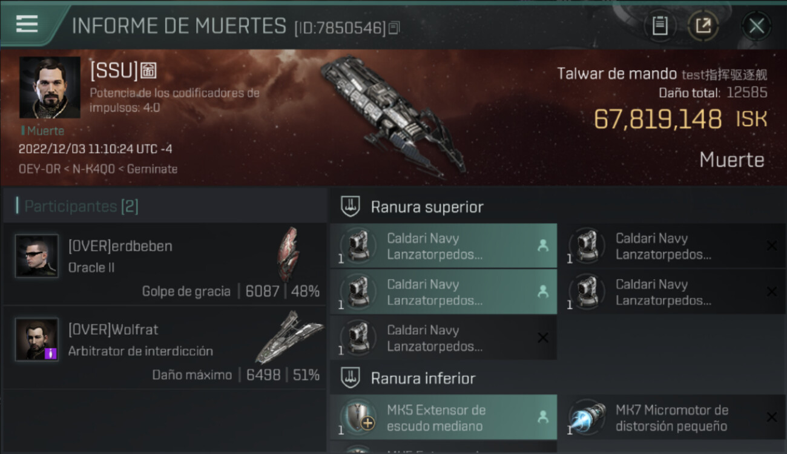Select the Arbitrator de interdicción ship icon
The image size is (787, 454).
(289, 337)
